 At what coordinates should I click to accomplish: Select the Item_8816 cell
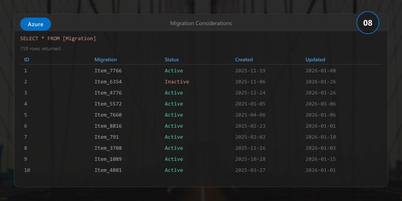coord(108,126)
